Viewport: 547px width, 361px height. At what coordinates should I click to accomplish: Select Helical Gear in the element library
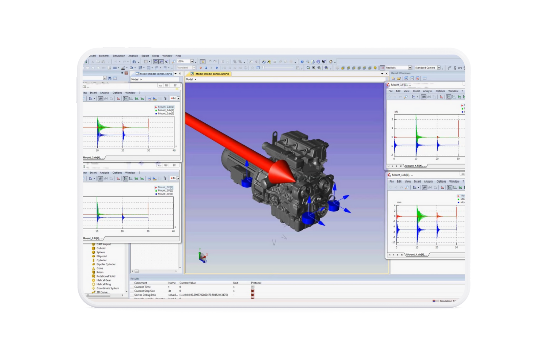click(x=101, y=280)
